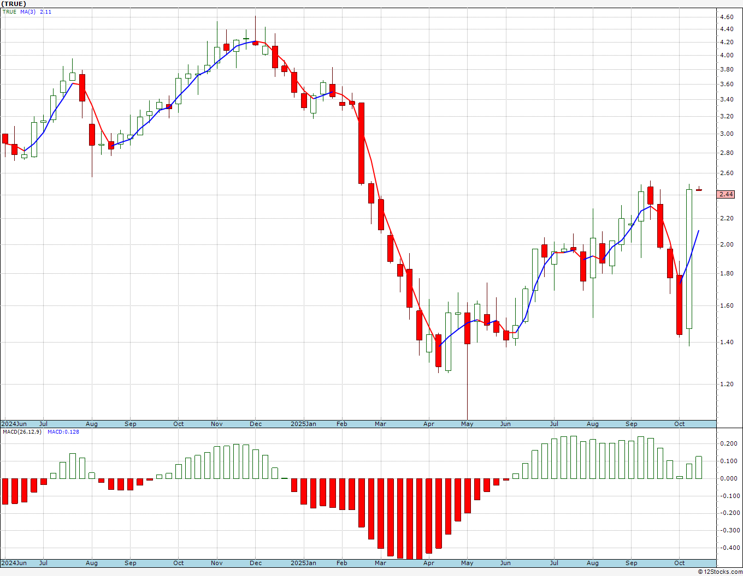Viewport: 743px width, 576px height.
Task: Select the 0.100 MACD axis label
Action: tap(729, 461)
